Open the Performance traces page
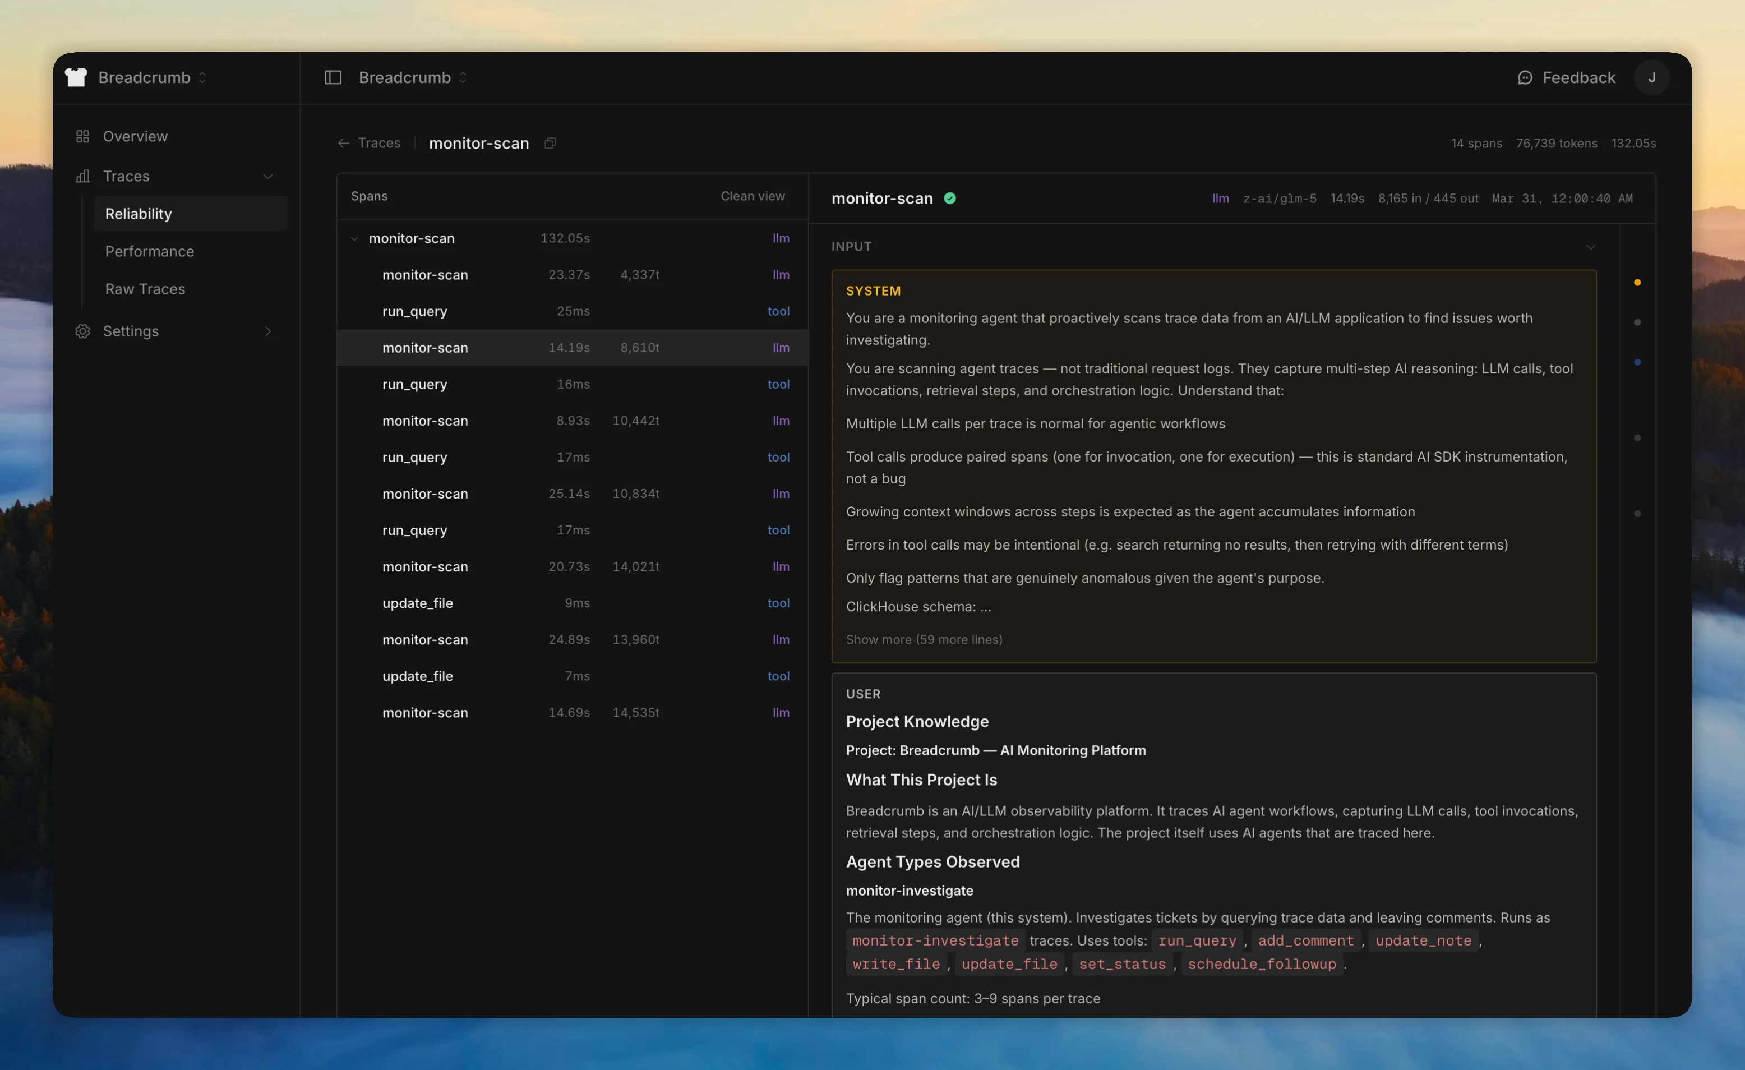The image size is (1745, 1070). (149, 251)
